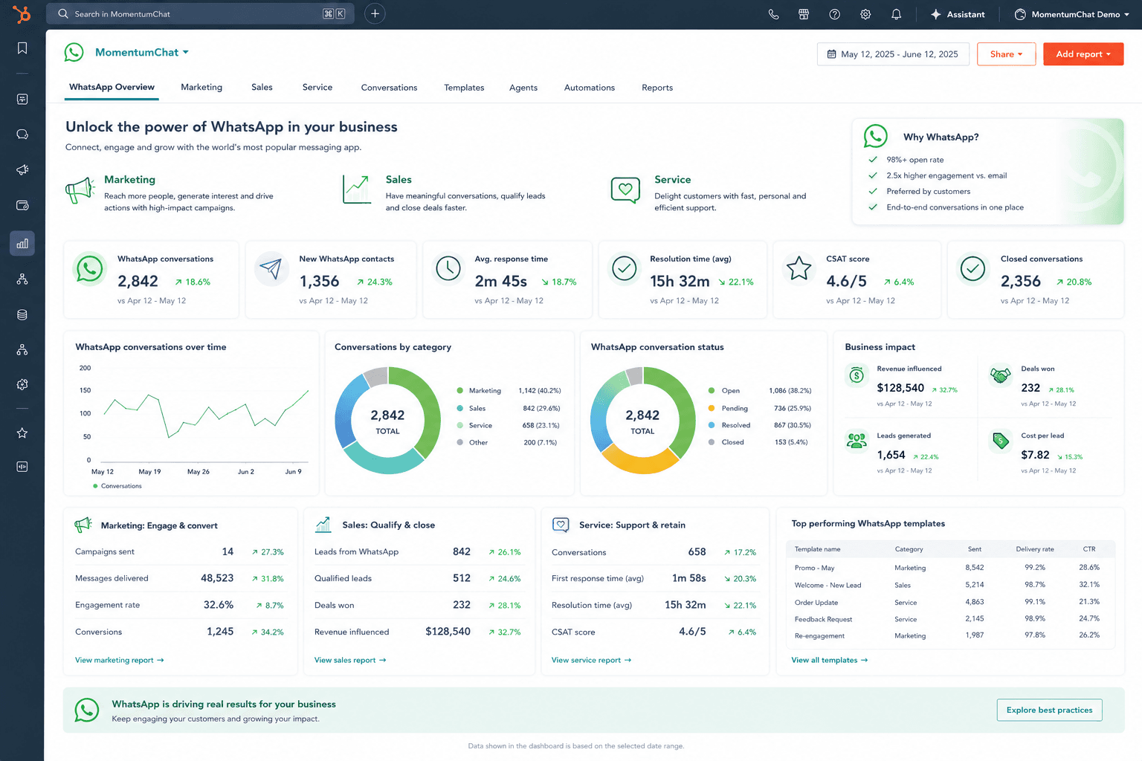The width and height of the screenshot is (1142, 761).
Task: Click the Re-engagement template row
Action: pos(950,635)
